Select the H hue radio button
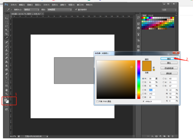The height and width of the screenshot is (139, 193). point(143,78)
